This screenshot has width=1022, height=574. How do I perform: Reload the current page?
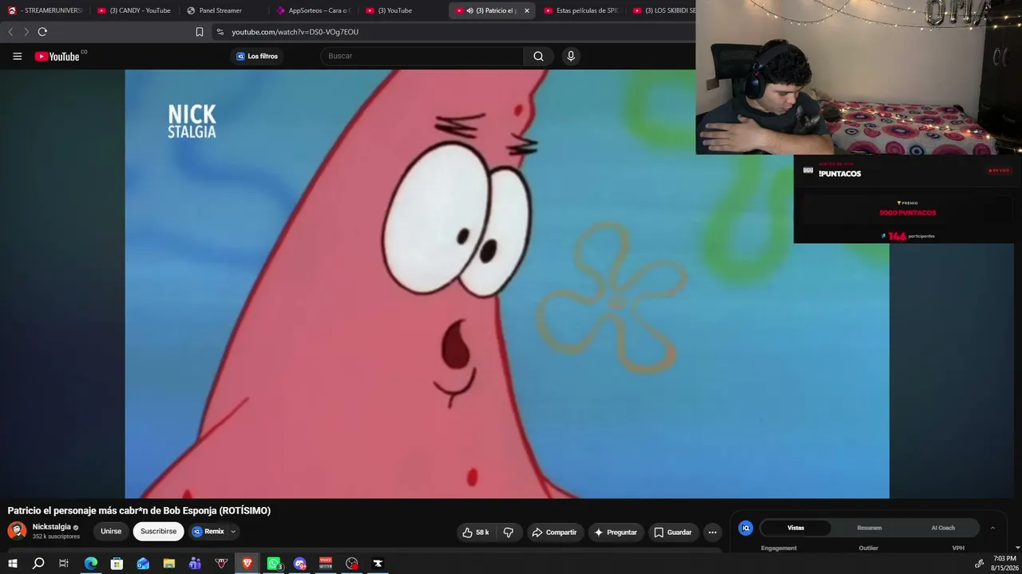pyautogui.click(x=42, y=32)
